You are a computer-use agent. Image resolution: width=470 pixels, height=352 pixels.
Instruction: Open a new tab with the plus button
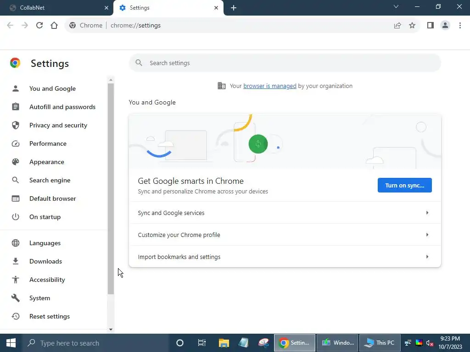coord(234,8)
